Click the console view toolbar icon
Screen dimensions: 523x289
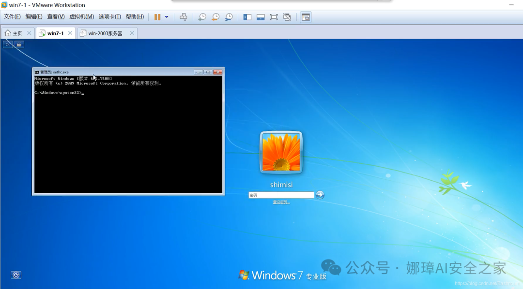tap(306, 17)
